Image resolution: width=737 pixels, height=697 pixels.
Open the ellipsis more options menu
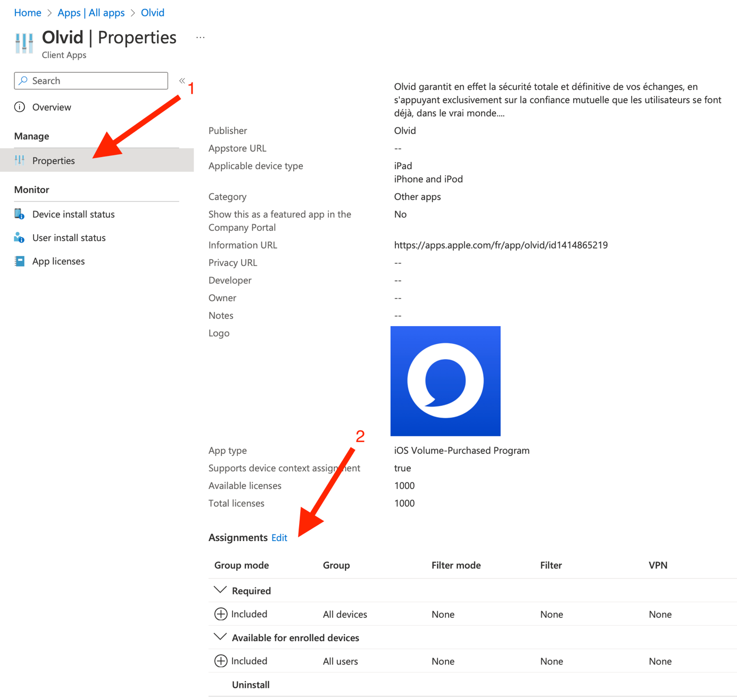point(200,37)
